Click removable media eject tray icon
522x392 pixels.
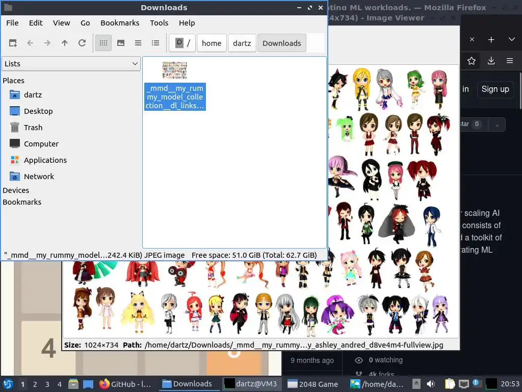416,384
